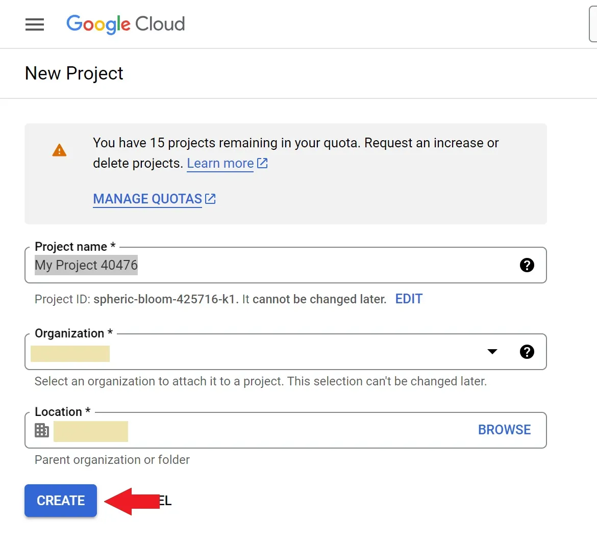Click the Google Cloud logo
Screen dimensions: 597x549
(126, 24)
